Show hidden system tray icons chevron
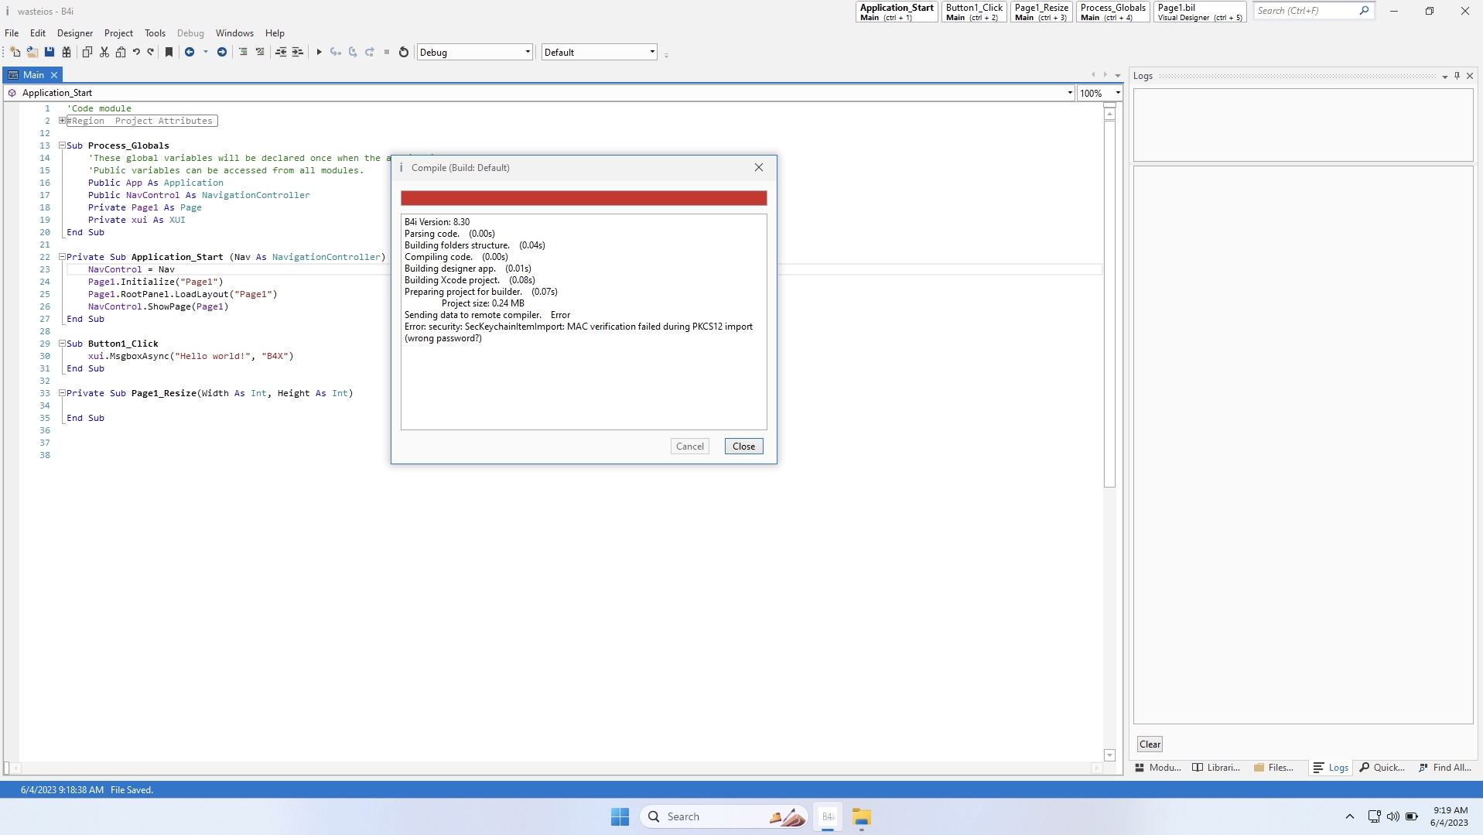 coord(1349,816)
